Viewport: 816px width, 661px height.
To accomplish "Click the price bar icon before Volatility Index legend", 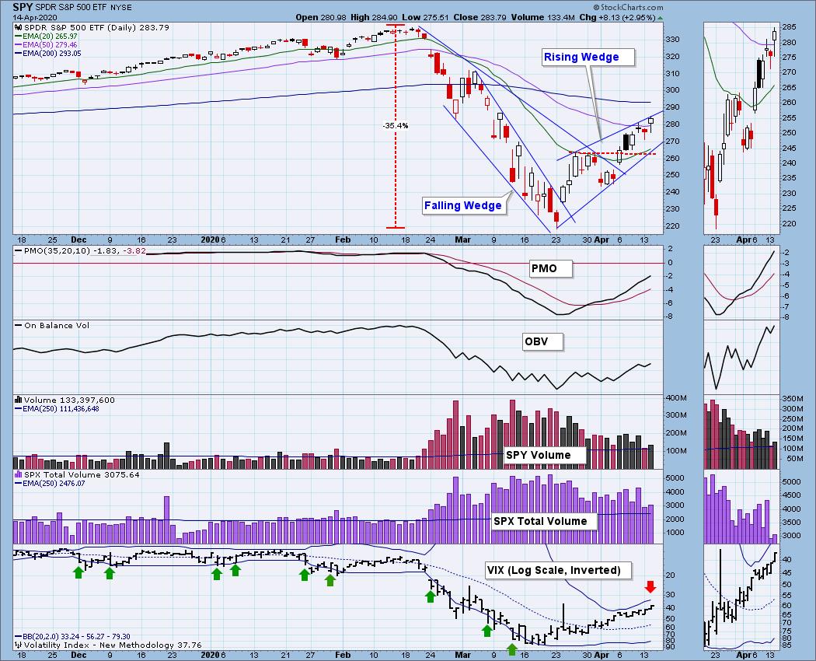I will (18, 645).
